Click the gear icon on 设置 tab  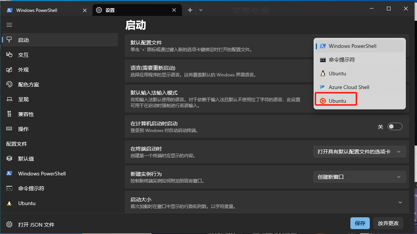pyautogui.click(x=99, y=10)
